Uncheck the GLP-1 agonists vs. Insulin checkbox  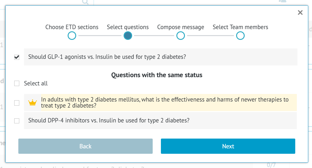(x=17, y=57)
